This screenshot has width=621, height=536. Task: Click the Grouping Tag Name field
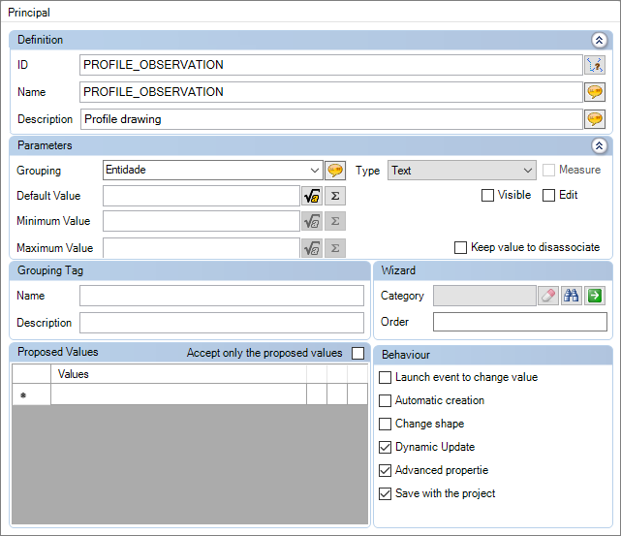(222, 296)
